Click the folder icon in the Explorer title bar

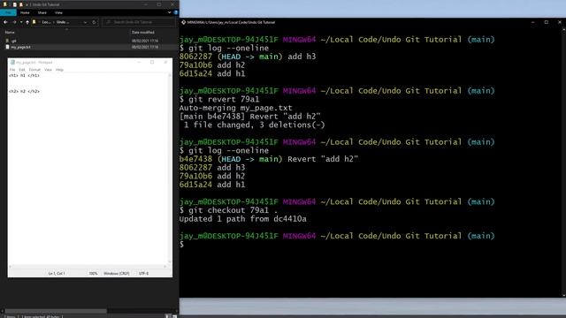[4, 4]
